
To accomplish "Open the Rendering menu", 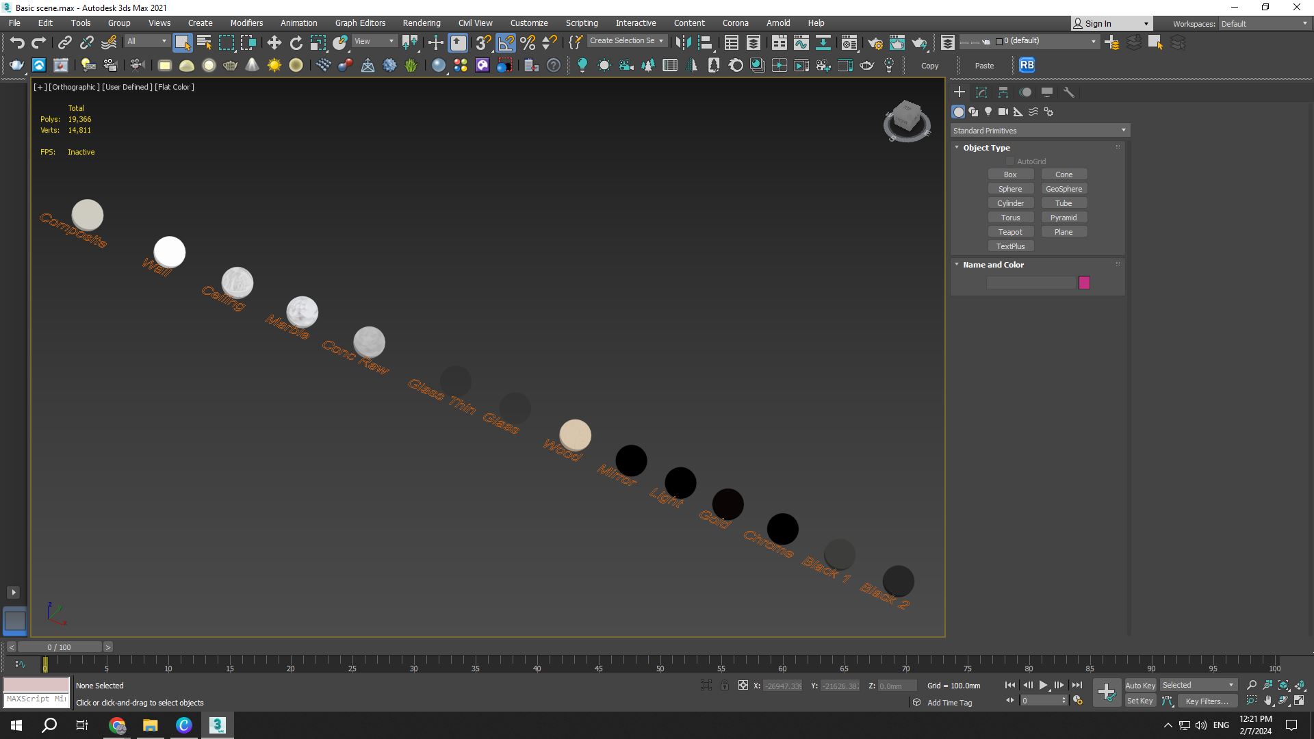I will (421, 23).
